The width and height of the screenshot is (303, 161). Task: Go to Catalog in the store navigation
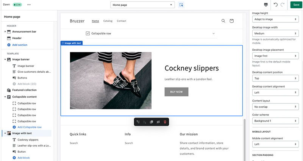(x=108, y=21)
